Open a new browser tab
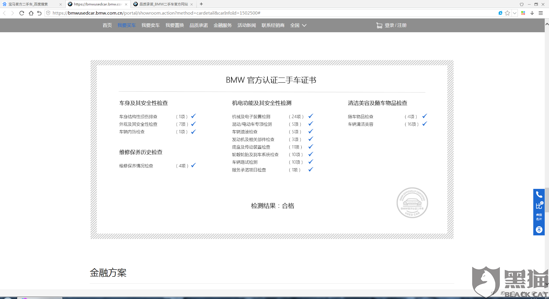549x299 pixels. tap(201, 4)
